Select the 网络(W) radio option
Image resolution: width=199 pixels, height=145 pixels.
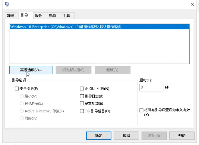[x=22, y=118]
